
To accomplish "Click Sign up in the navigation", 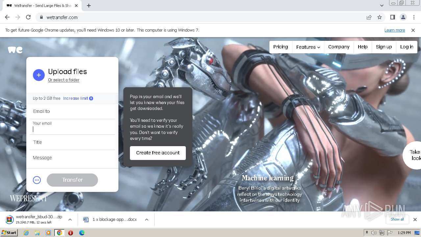I will [384, 47].
